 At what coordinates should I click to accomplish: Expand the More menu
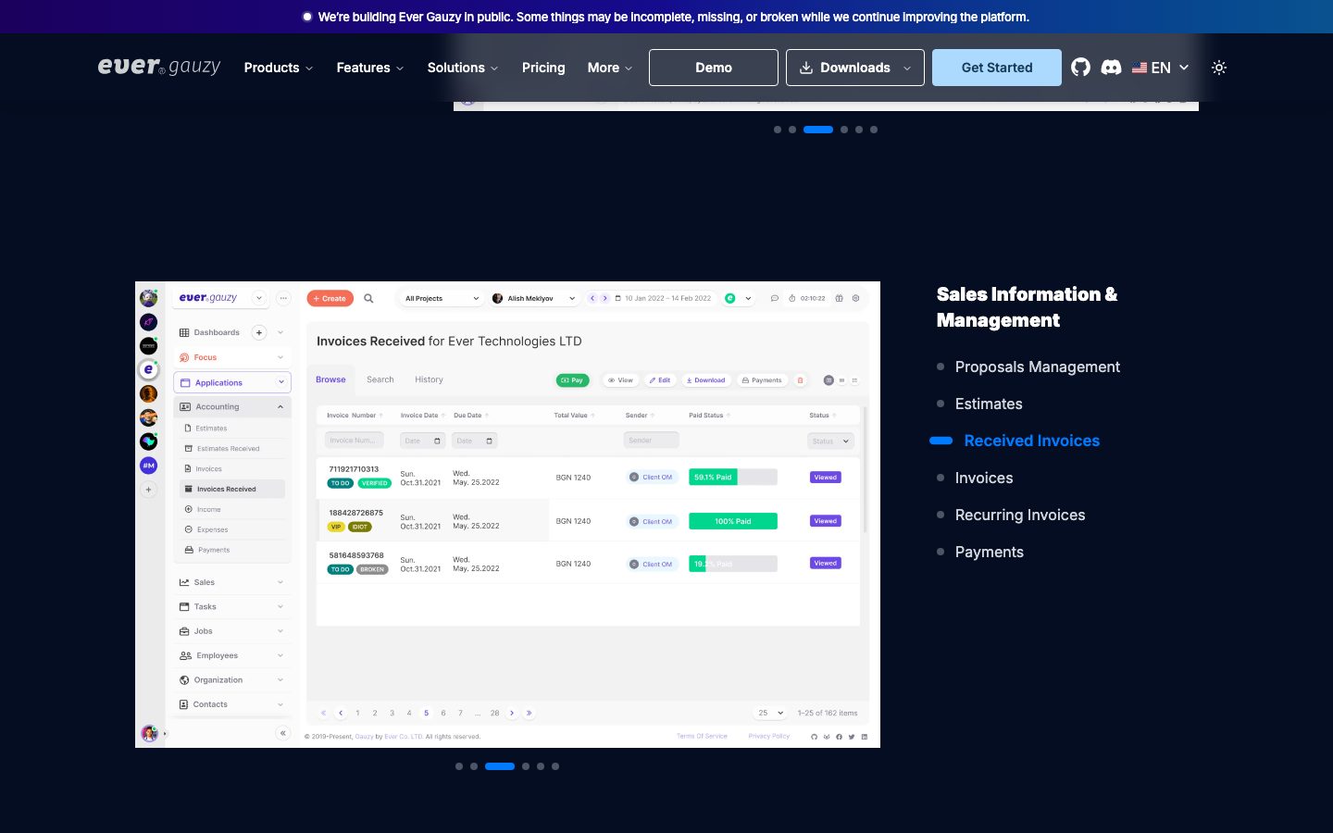coord(610,68)
